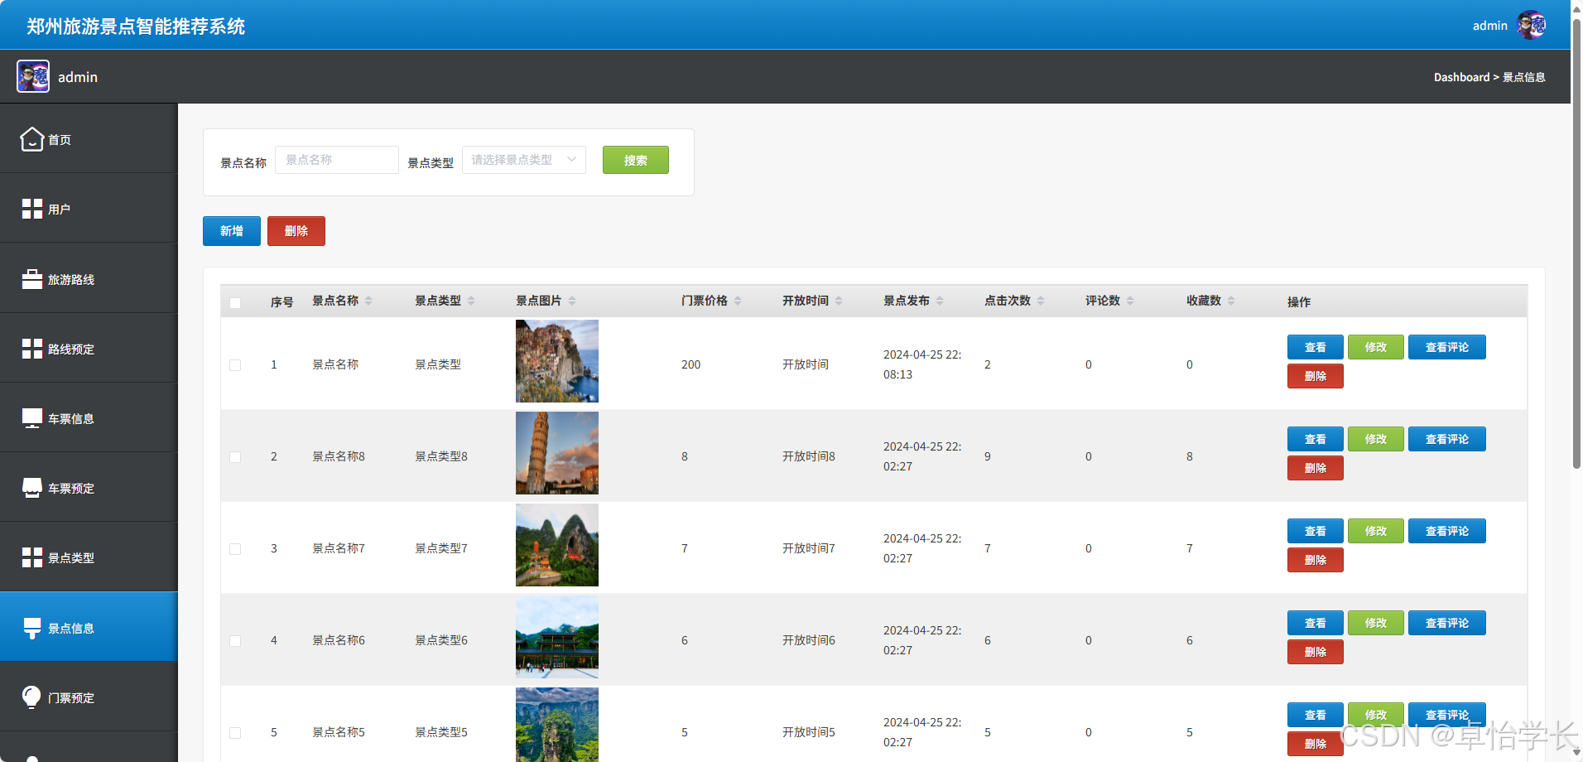The width and height of the screenshot is (1583, 762).
Task: Click the 车票信息 monitor icon
Action: click(x=32, y=418)
